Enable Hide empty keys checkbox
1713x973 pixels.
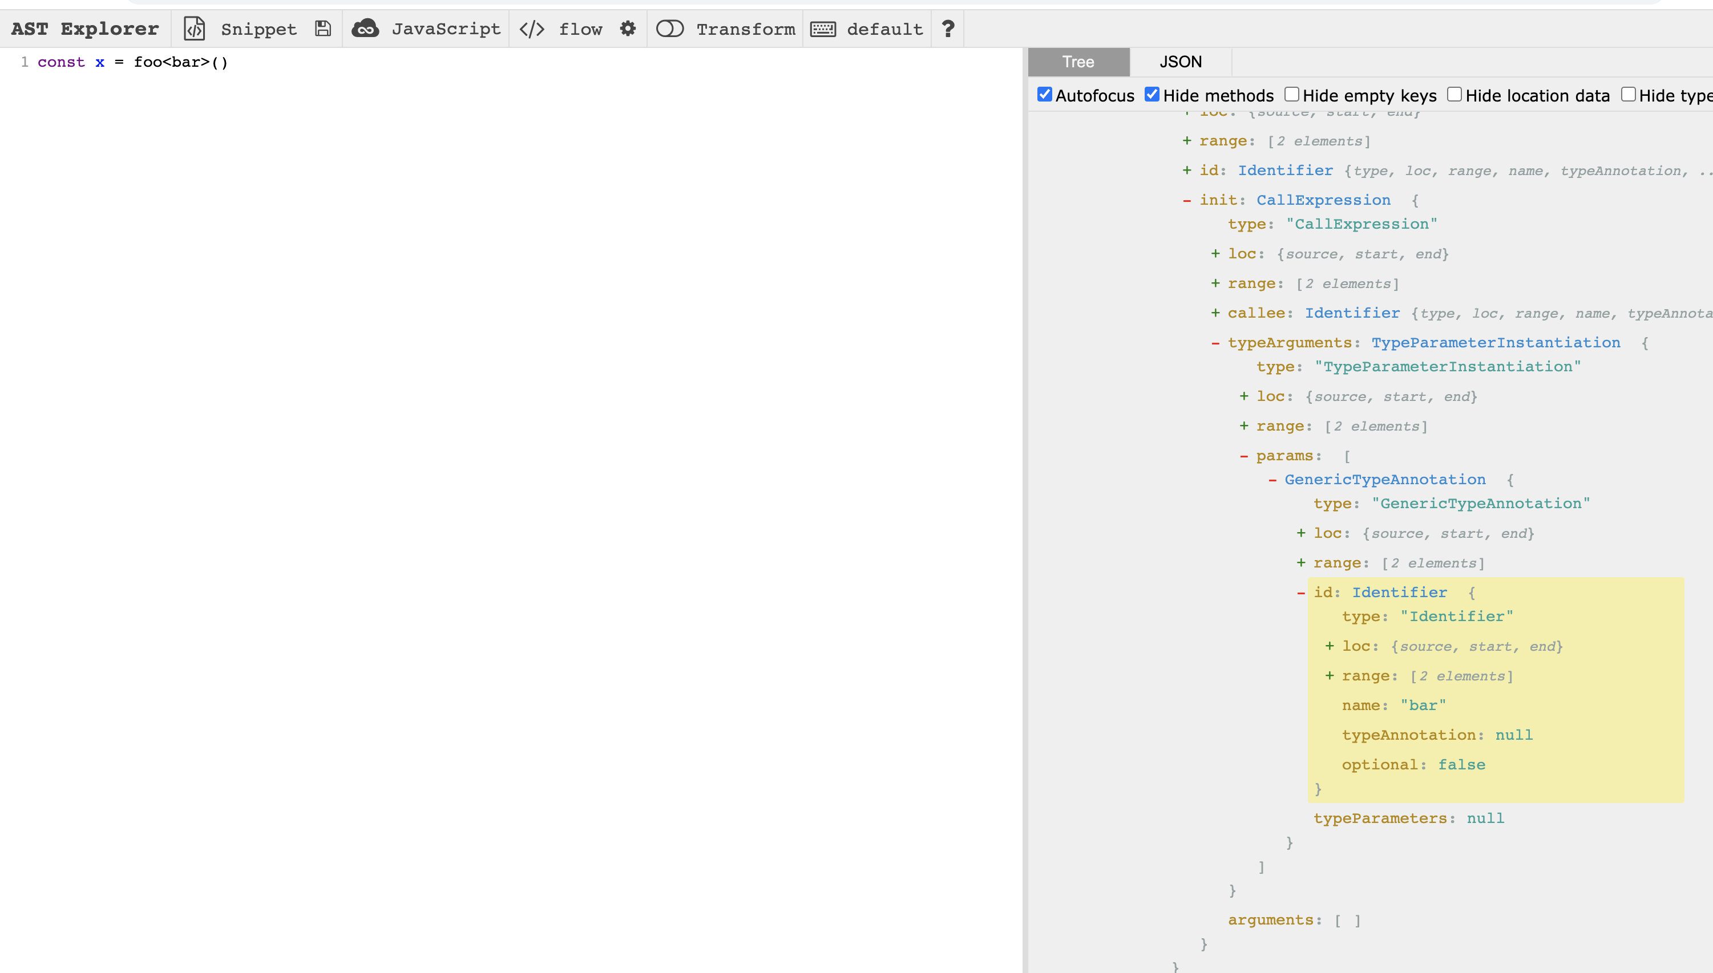[1291, 94]
